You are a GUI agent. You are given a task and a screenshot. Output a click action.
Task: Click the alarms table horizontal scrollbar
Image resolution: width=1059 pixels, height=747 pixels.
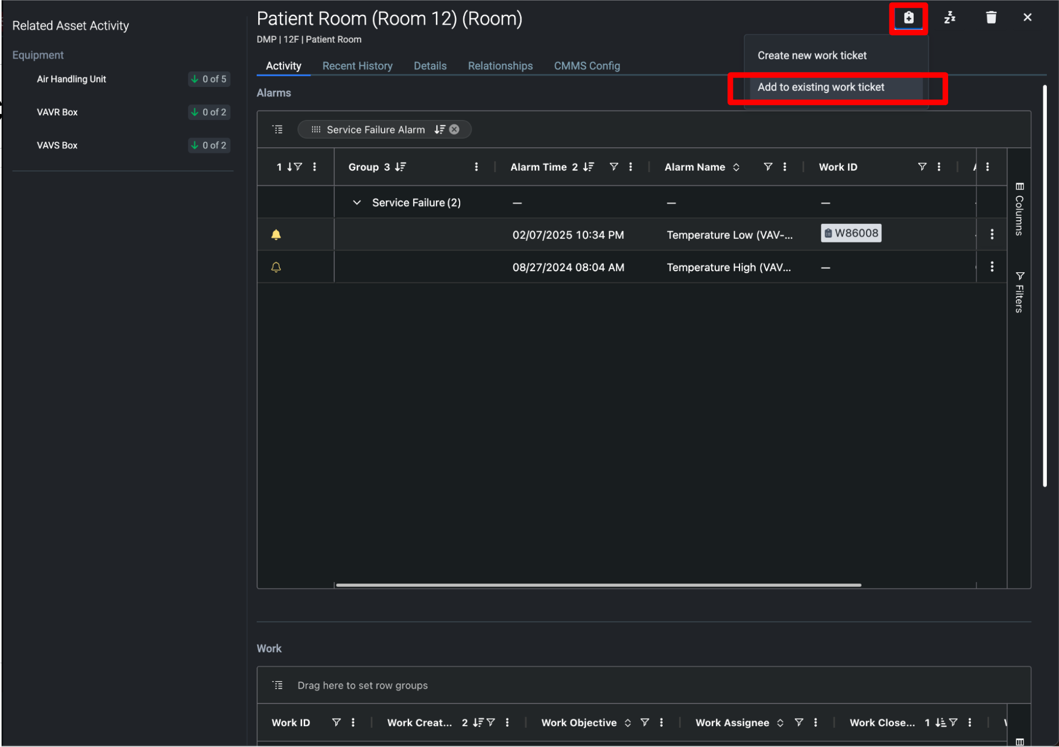pyautogui.click(x=598, y=585)
